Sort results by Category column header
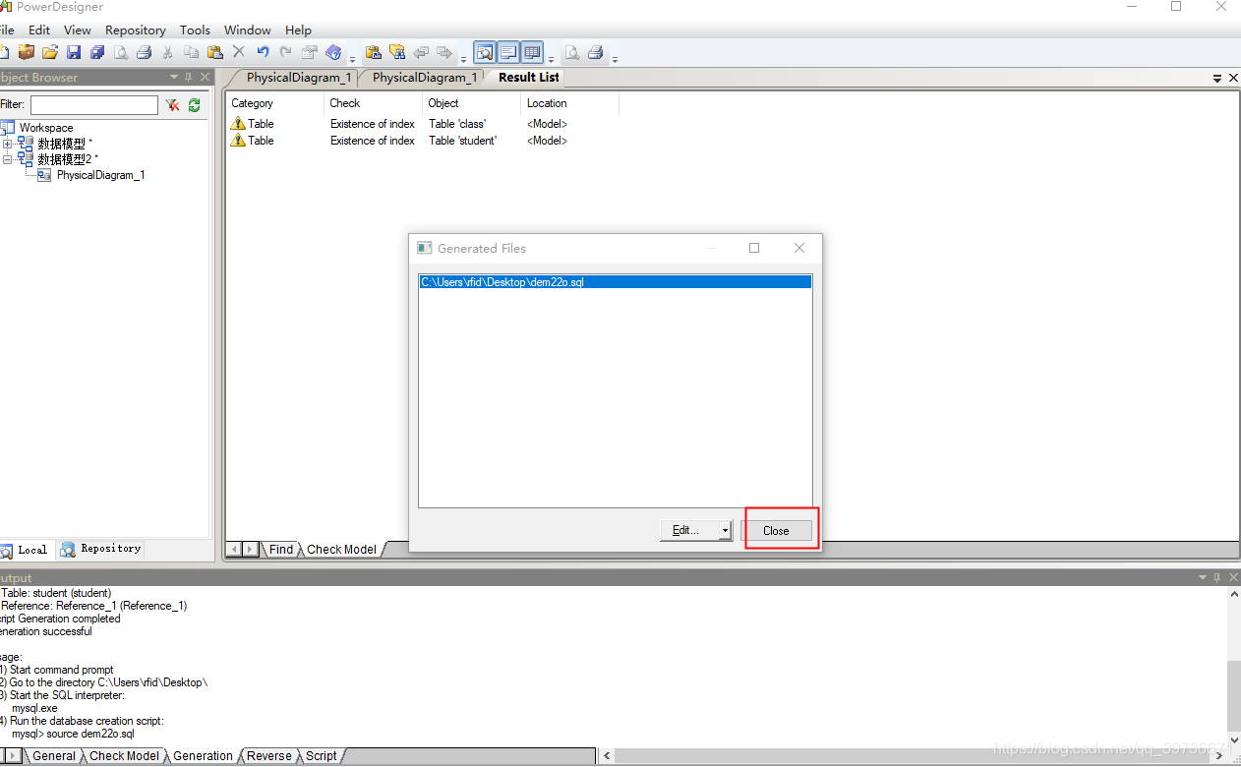Screen dimensions: 1241x767 click(x=274, y=103)
